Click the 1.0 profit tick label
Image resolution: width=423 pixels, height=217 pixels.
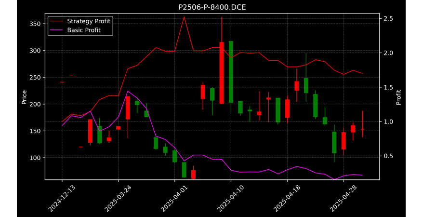point(388,122)
